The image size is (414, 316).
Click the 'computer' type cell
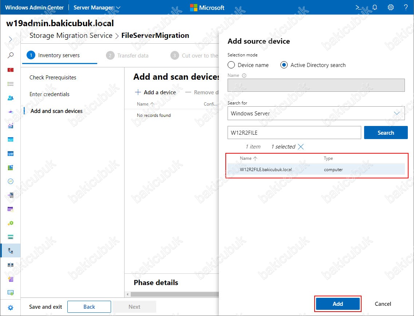point(333,170)
